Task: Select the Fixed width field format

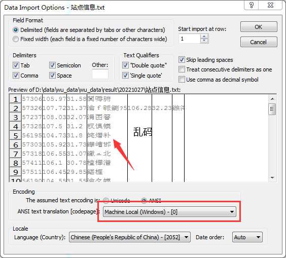Action: tap(16, 39)
